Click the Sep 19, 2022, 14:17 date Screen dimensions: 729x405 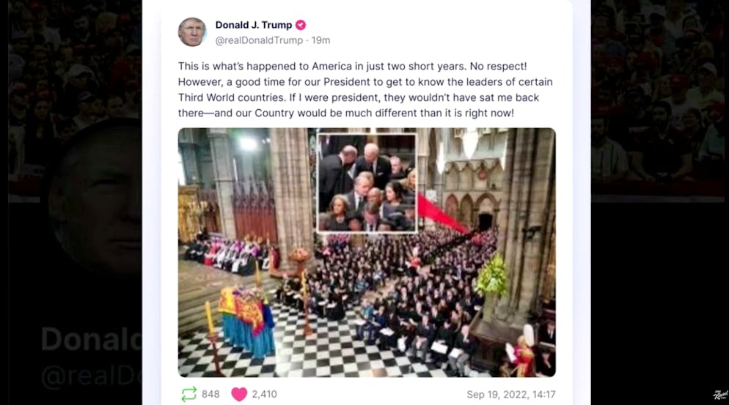[x=511, y=394]
